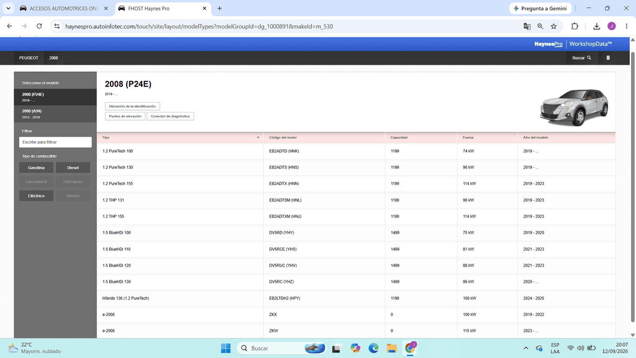This screenshot has width=636, height=358.
Task: Click the browser forward arrow
Action: click(24, 26)
